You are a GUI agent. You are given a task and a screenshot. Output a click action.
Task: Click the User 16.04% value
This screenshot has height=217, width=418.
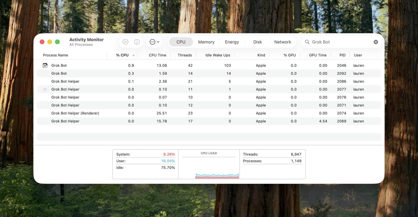168,161
